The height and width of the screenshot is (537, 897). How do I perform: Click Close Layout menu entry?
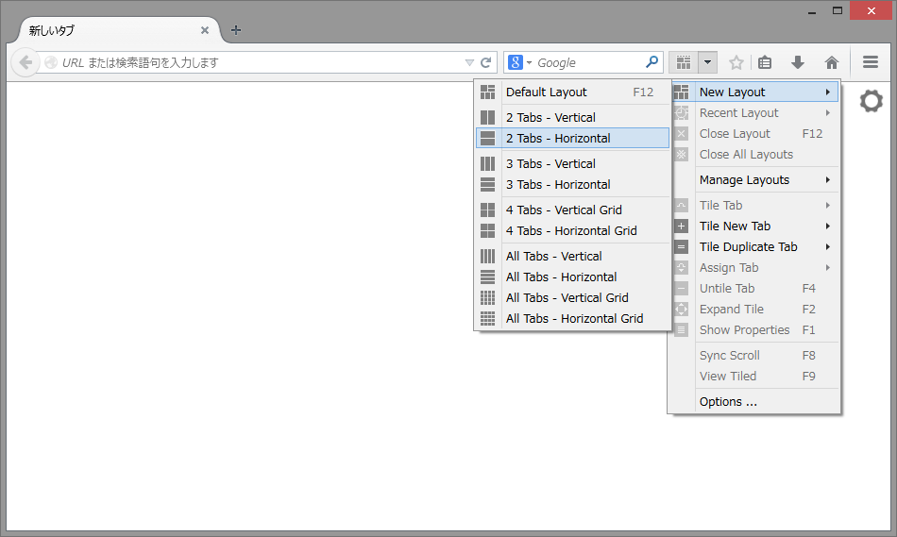754,134
